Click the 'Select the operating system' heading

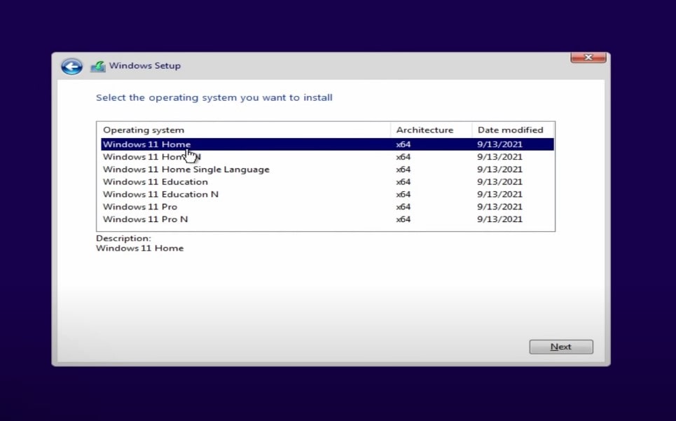click(214, 98)
